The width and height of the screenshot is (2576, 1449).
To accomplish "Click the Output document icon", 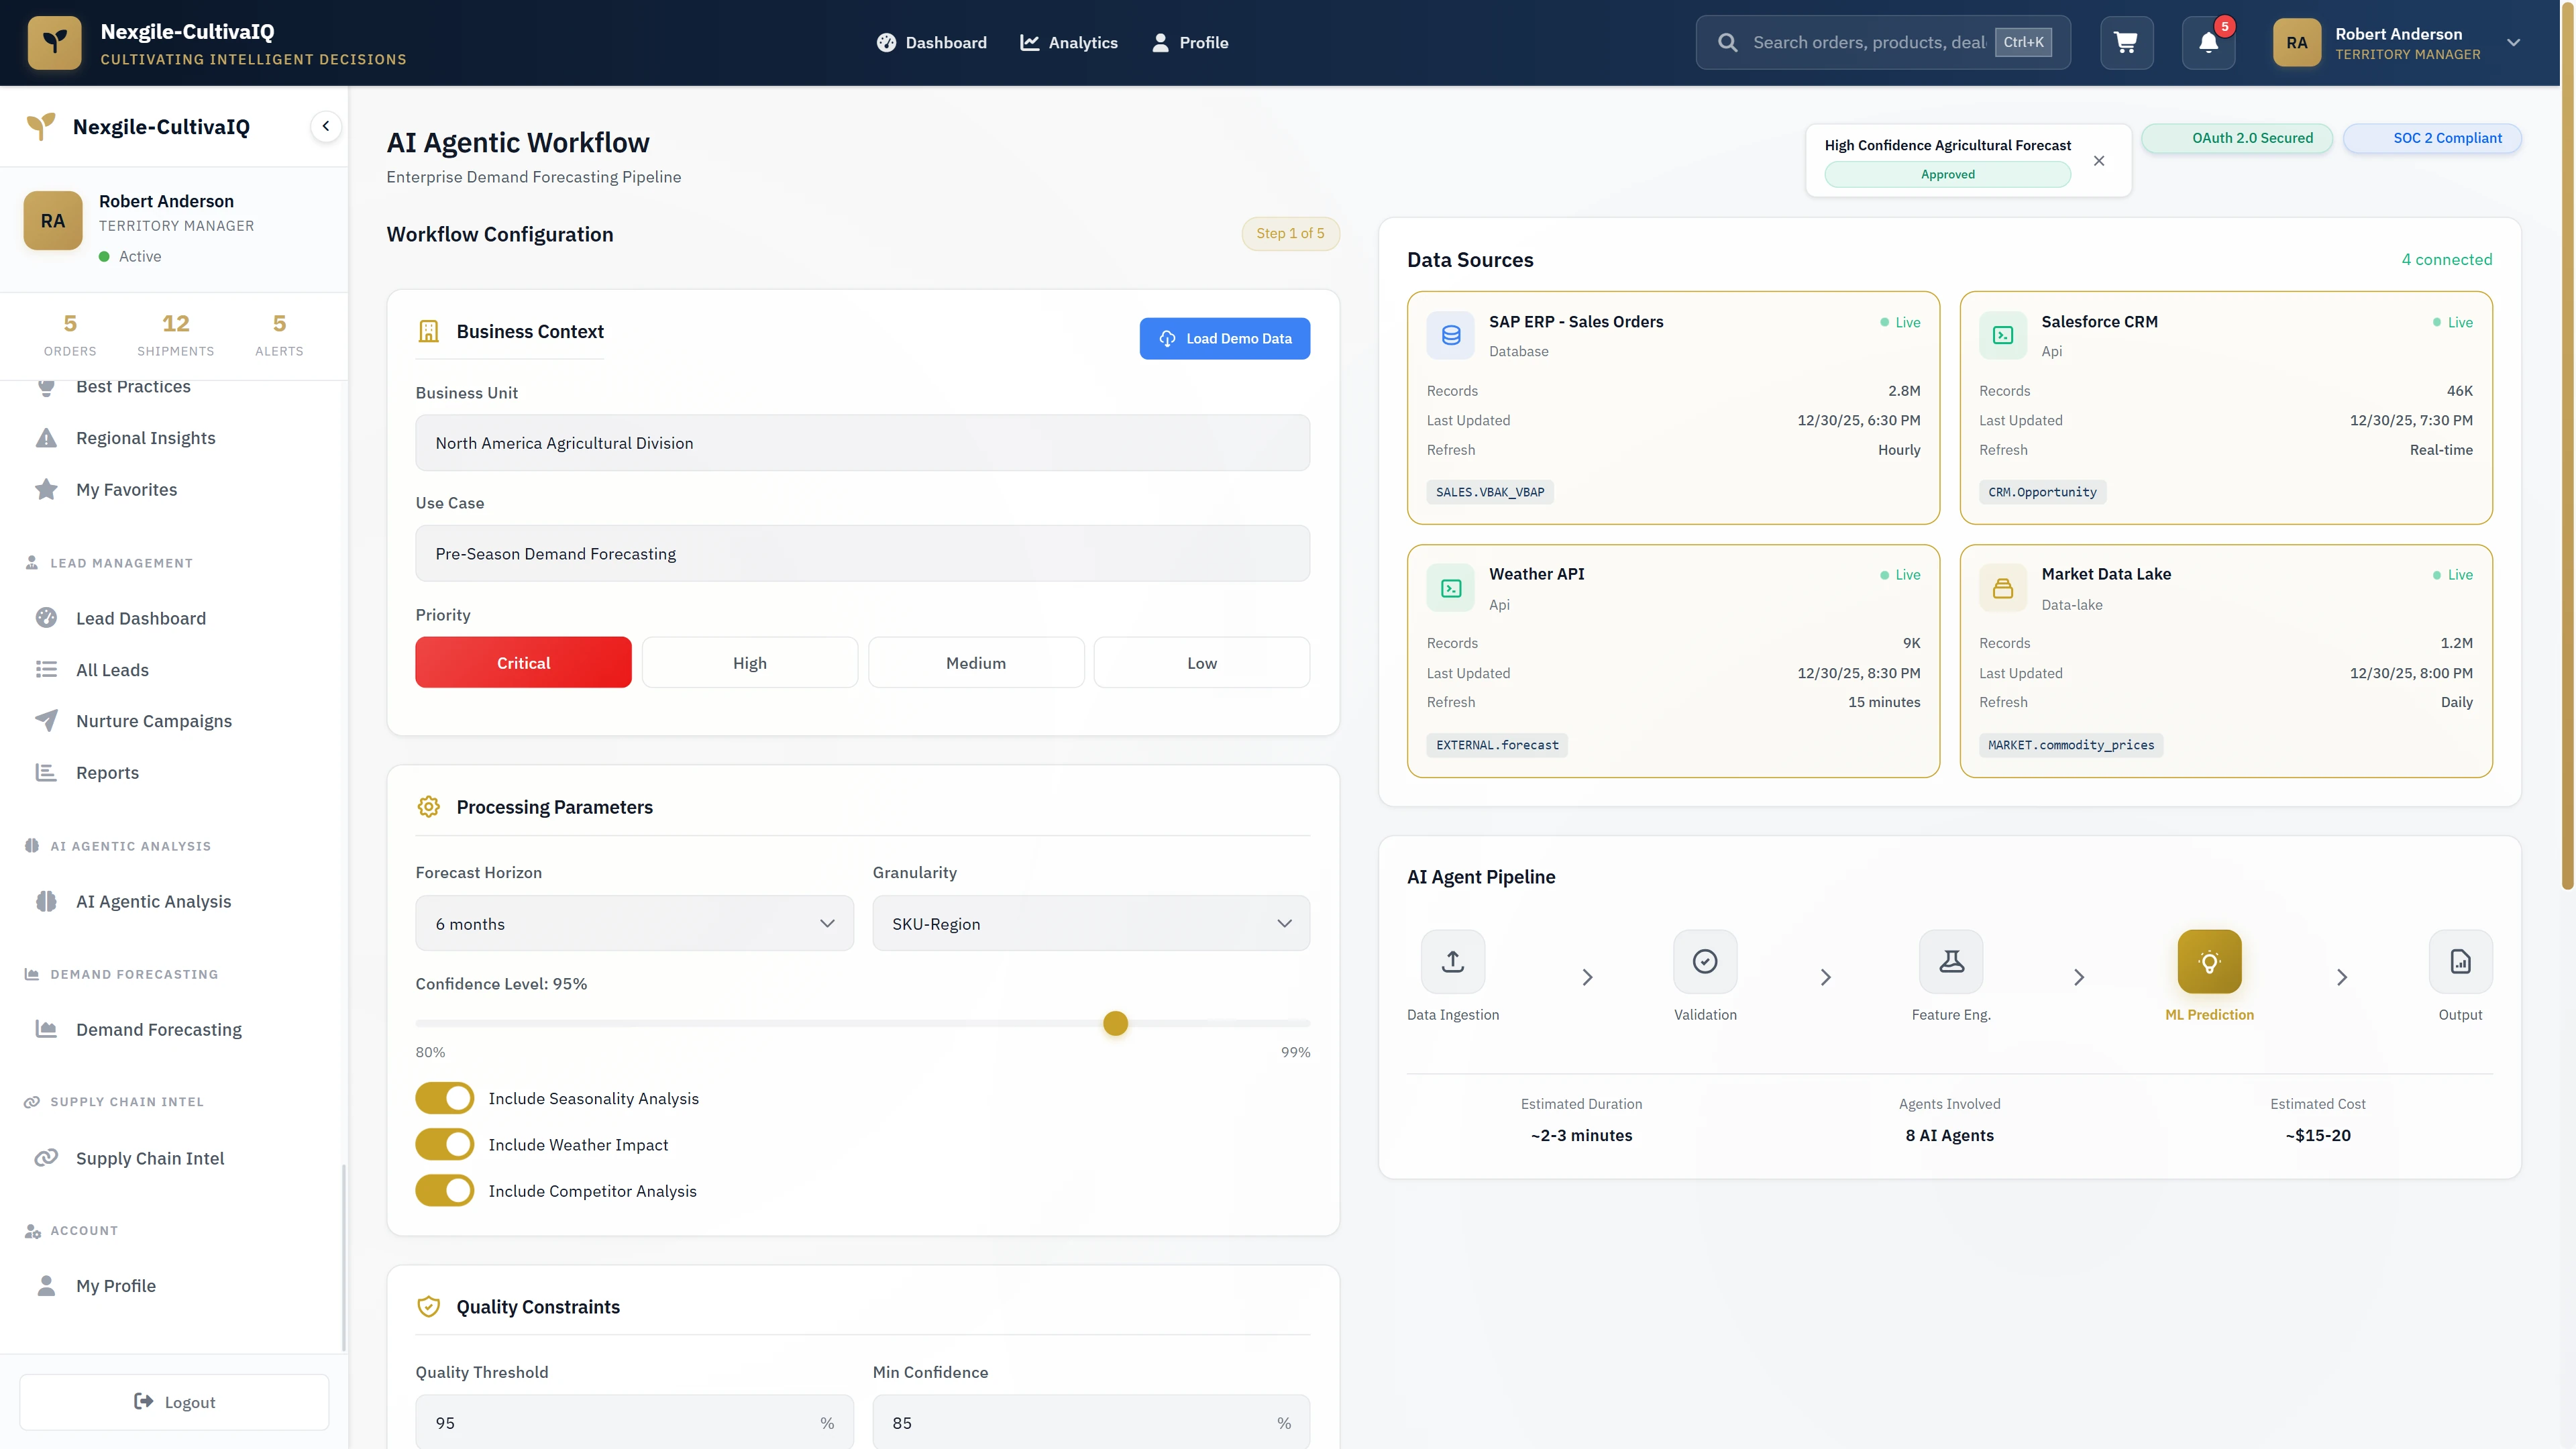I will (2460, 961).
